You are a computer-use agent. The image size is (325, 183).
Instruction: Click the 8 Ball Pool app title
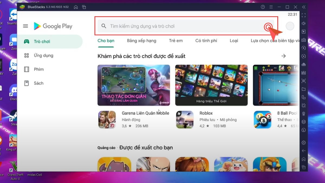pos(287,113)
